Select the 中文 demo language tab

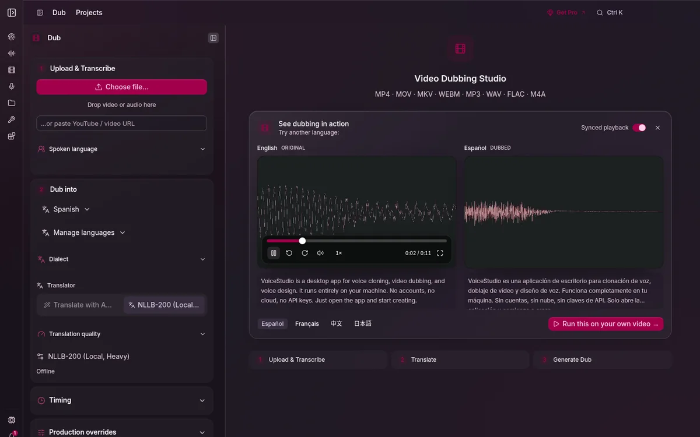(x=337, y=323)
